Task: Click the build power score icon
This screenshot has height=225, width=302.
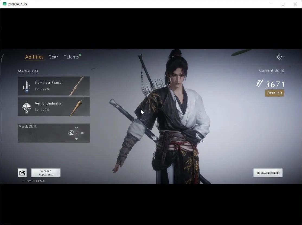Action: point(260,83)
